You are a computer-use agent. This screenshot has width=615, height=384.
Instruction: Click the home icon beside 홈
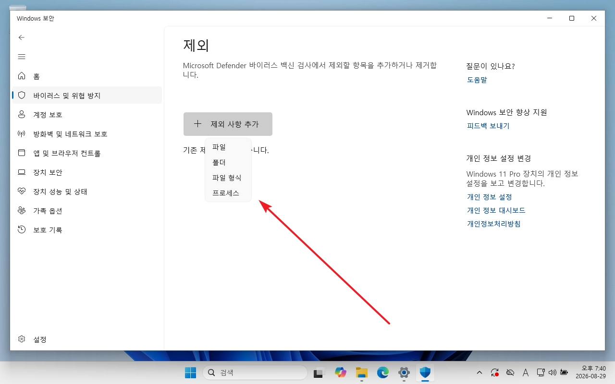(x=21, y=76)
